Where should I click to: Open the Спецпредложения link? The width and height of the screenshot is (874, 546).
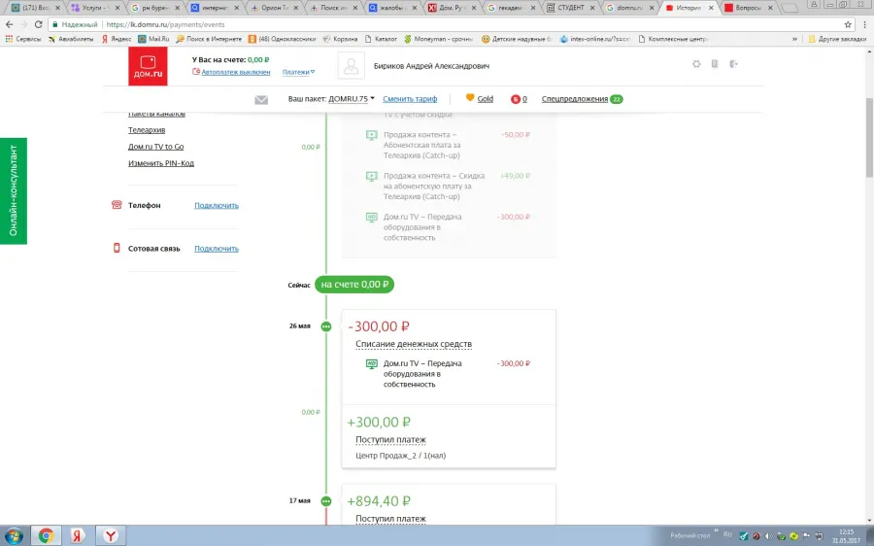pyautogui.click(x=575, y=99)
